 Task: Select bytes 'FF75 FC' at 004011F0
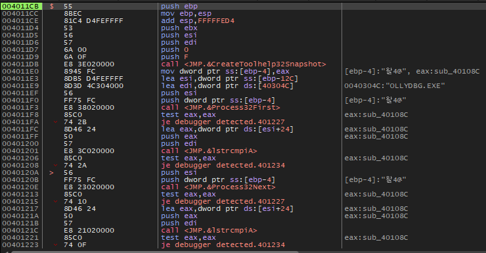point(79,101)
